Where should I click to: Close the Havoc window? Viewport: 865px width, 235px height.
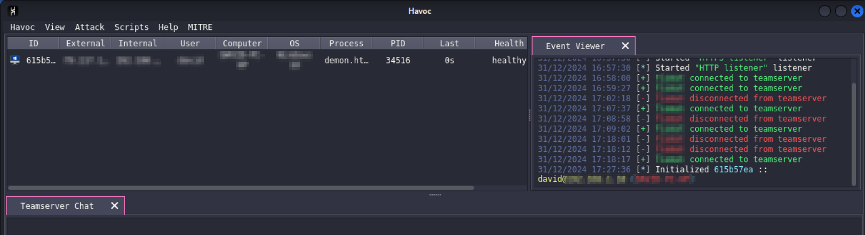click(857, 11)
